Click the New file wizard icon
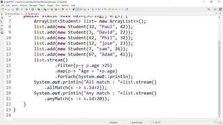 point(3,9)
